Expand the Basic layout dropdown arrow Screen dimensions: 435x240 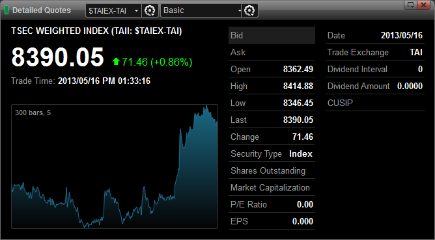[239, 11]
